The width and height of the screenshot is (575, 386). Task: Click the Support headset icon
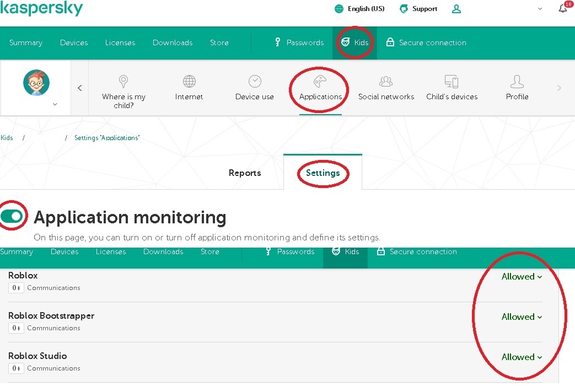point(404,9)
